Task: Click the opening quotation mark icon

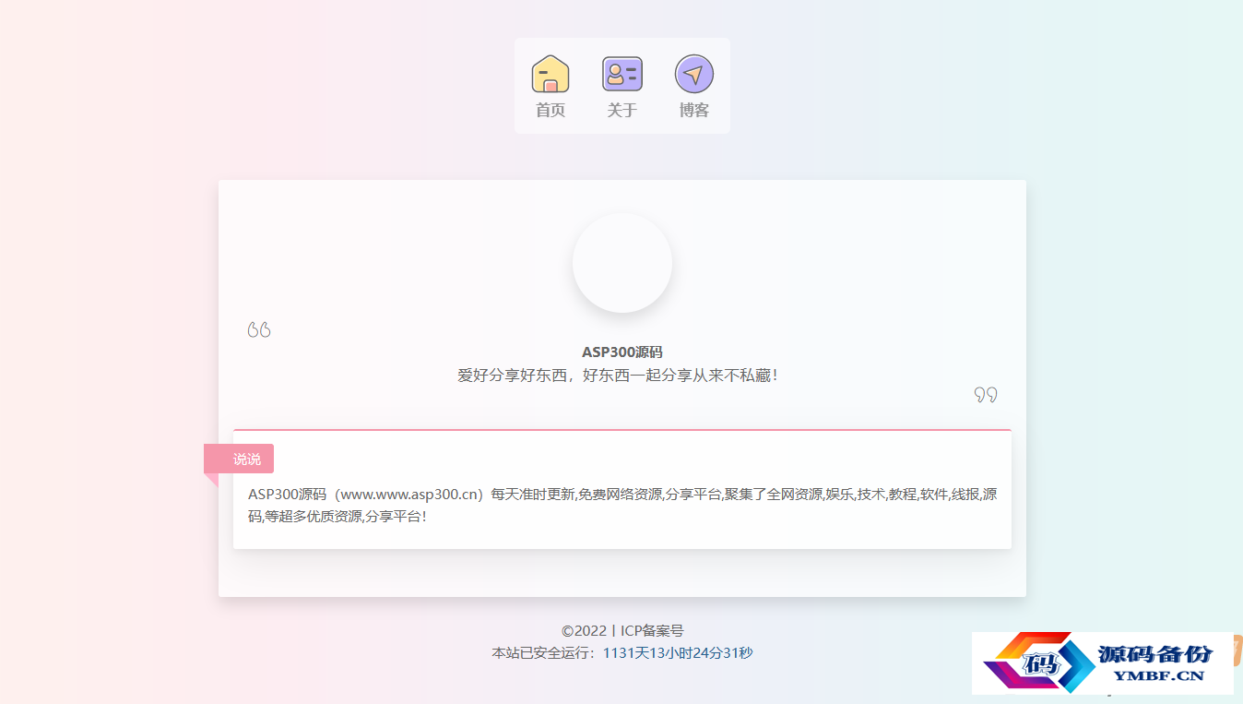Action: pyautogui.click(x=259, y=329)
